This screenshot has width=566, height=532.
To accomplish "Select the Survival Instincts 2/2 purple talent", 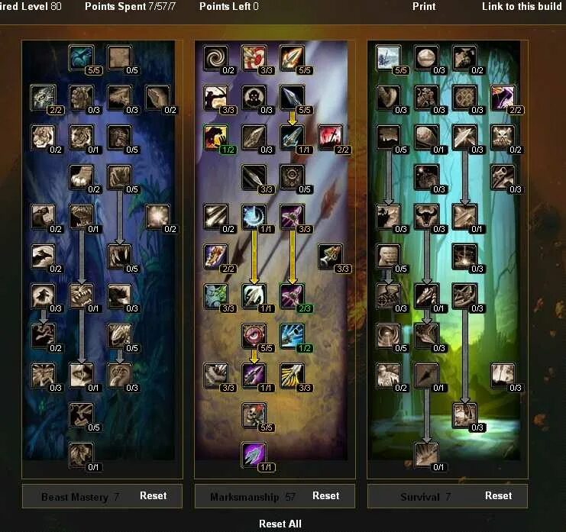I will [503, 97].
